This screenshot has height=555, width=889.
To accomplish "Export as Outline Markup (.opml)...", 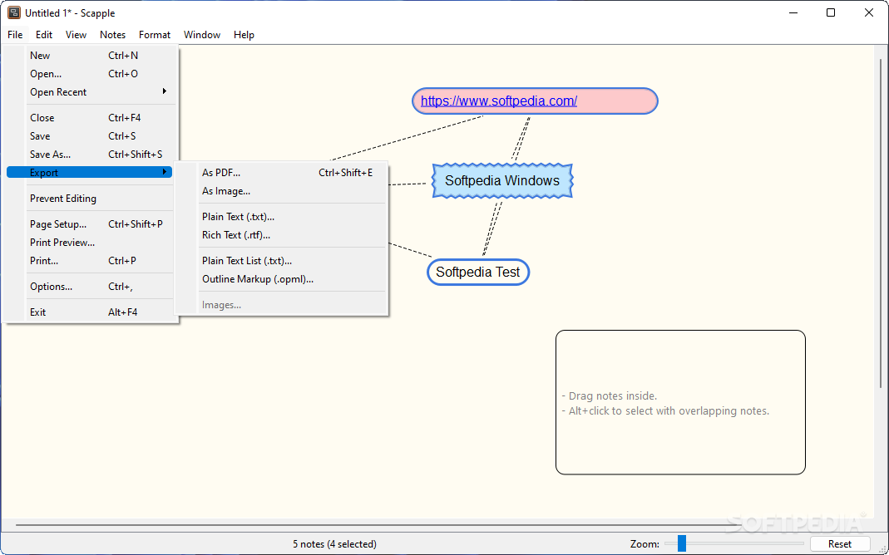I will pyautogui.click(x=282, y=279).
